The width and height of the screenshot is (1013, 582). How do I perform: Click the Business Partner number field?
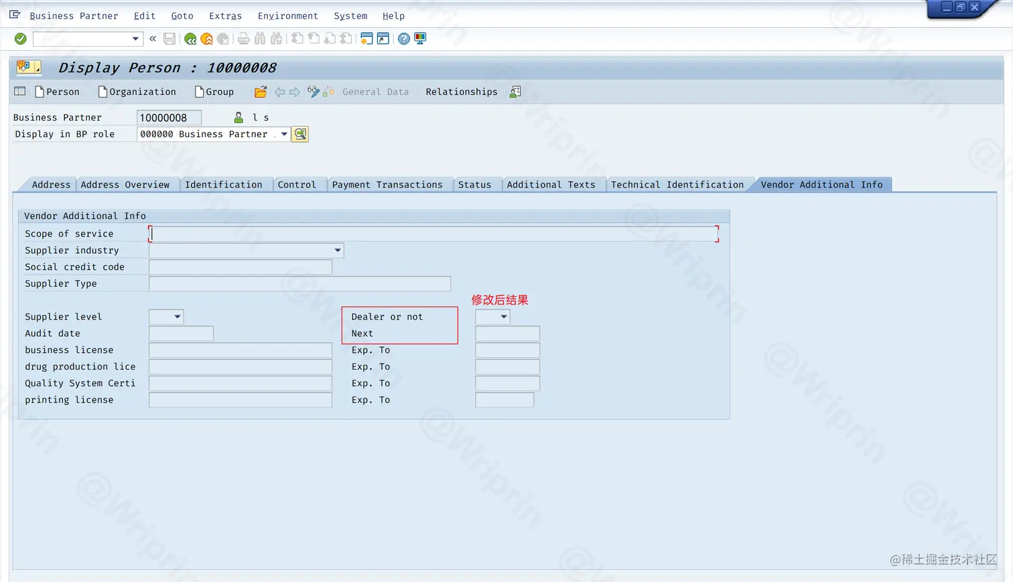[x=169, y=118]
